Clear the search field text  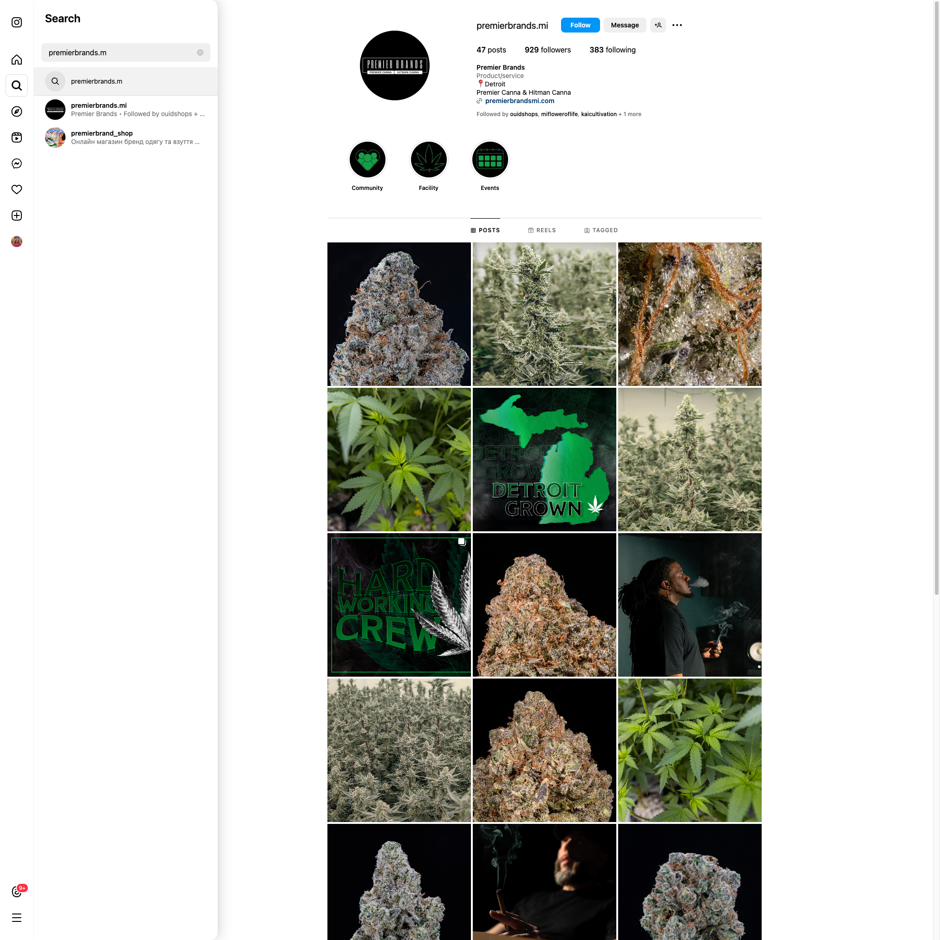tap(200, 52)
